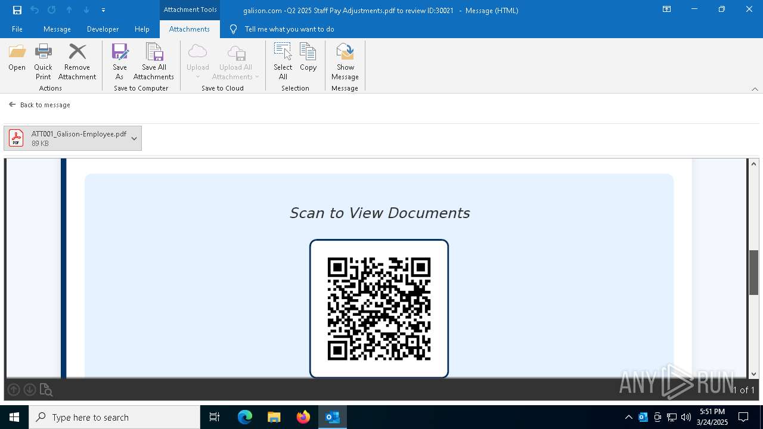Open the notification center icon
This screenshot has width=763, height=429.
coord(743,417)
